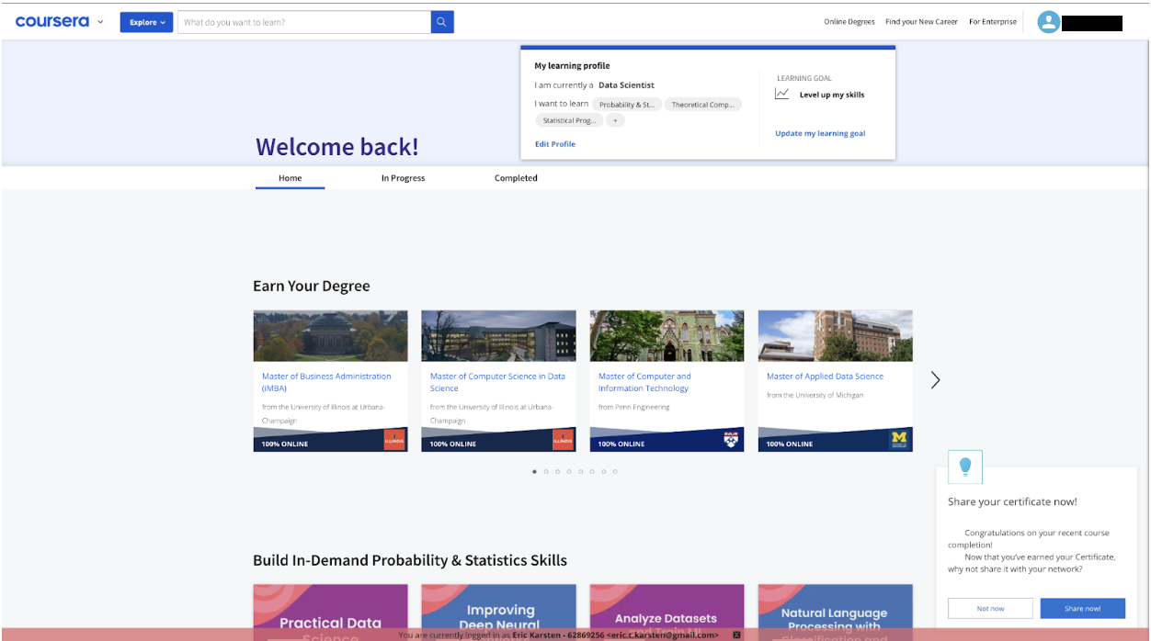Image resolution: width=1151 pixels, height=641 pixels.
Task: Click the Michigan M logo on degree card
Action: (x=899, y=440)
